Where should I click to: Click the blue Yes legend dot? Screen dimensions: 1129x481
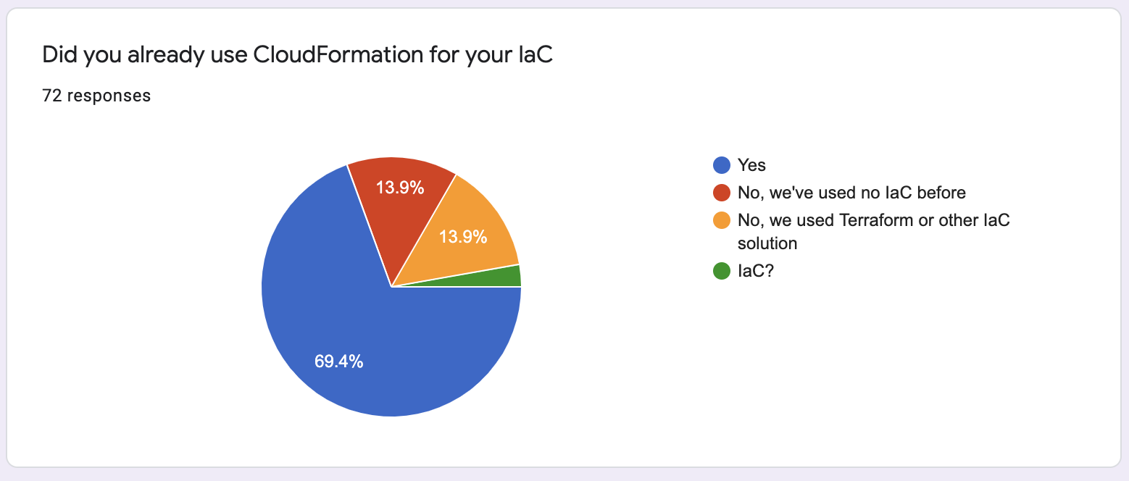pos(721,165)
